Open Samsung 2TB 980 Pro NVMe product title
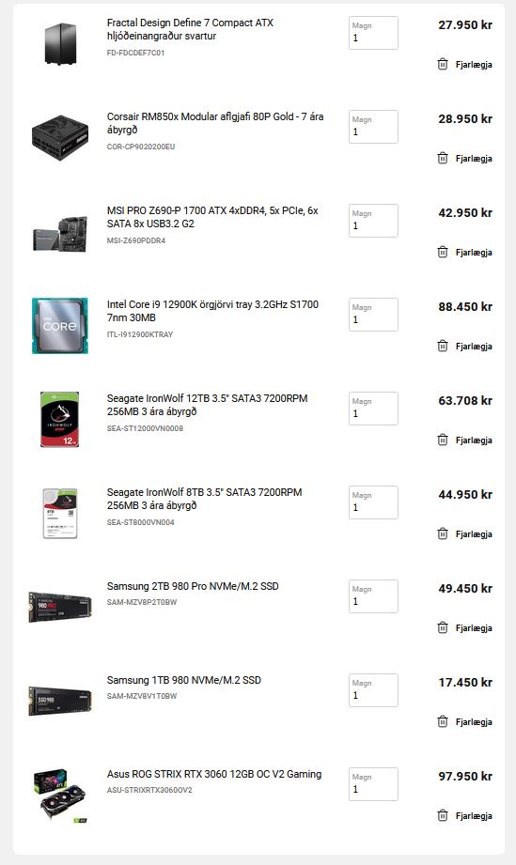The image size is (516, 865). 193,586
